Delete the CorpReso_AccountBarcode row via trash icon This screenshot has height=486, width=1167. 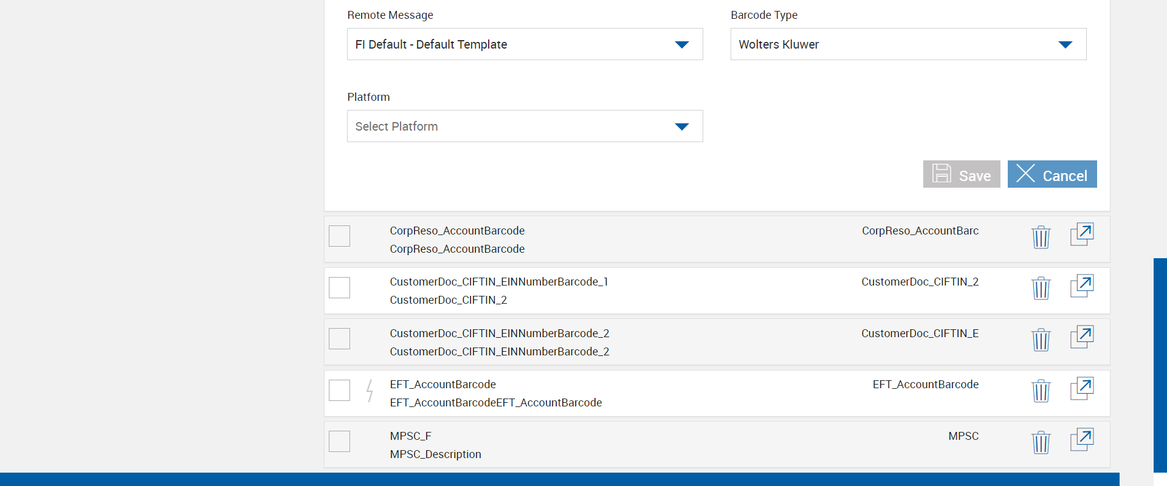point(1041,236)
